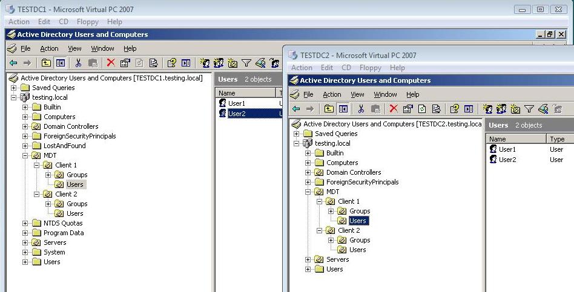Toggle Show/Hide Console Tree in TESTDC2 toolbar
The image size is (574, 292).
pos(343,109)
